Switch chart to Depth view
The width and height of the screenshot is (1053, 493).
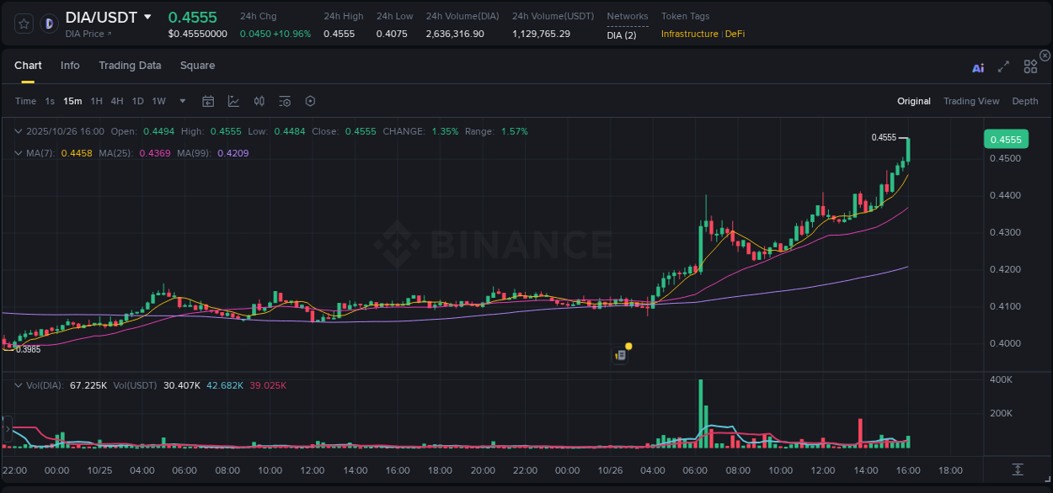click(1025, 101)
